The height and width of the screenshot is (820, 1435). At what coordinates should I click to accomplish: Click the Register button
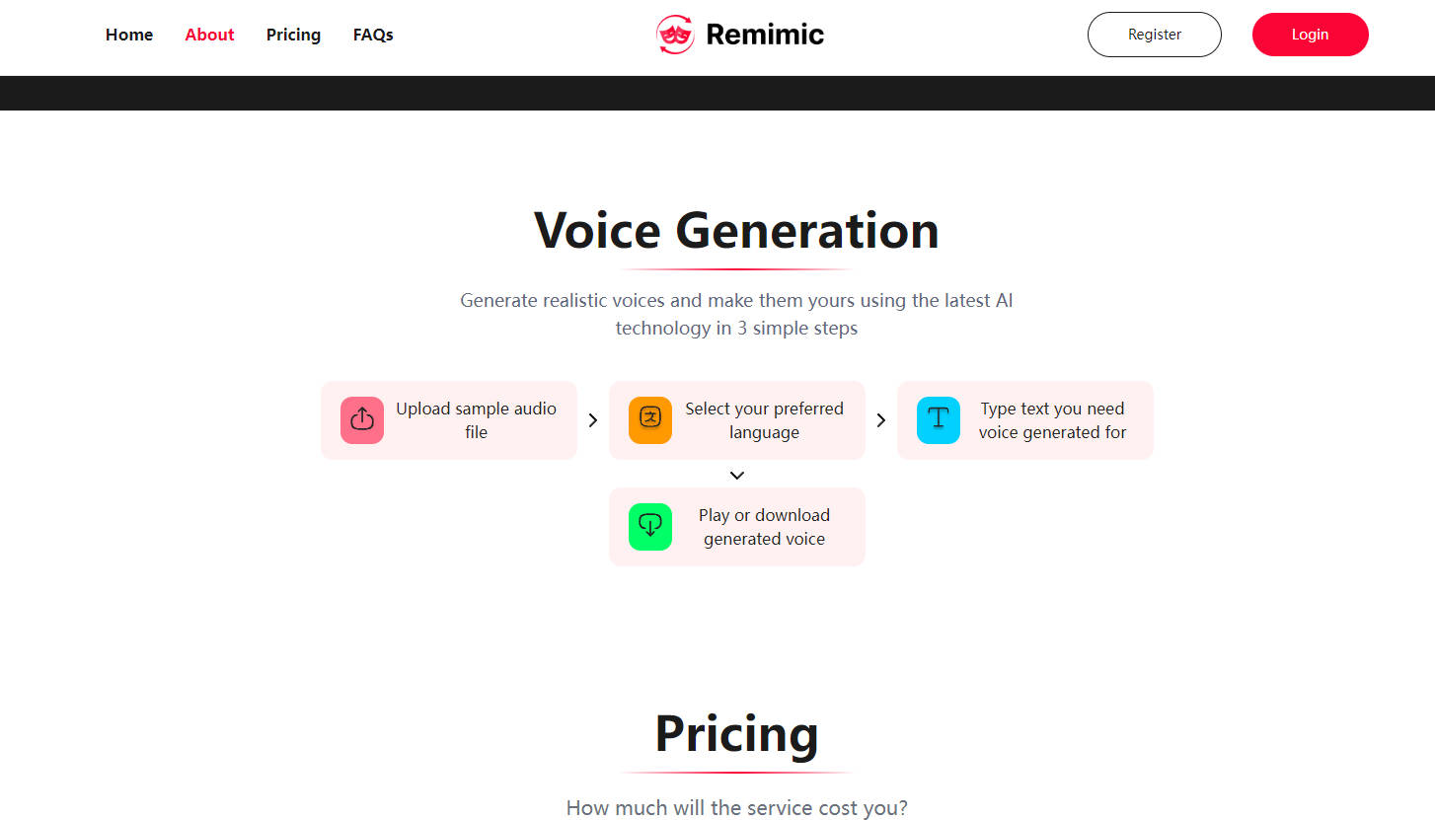point(1154,34)
